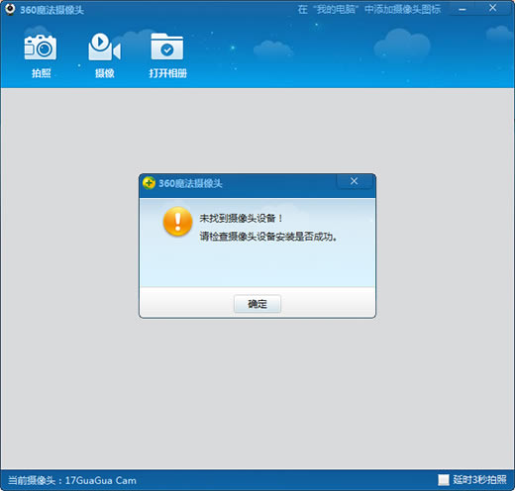This screenshot has width=515, height=491.
Task: Click the 当前摄像头：17GuaGua Cam status text
Action: pyautogui.click(x=72, y=480)
